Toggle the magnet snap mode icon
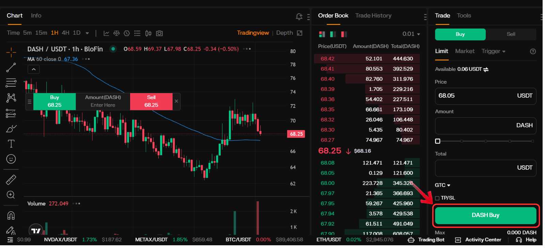This screenshot has height=248, width=545. 11,216
